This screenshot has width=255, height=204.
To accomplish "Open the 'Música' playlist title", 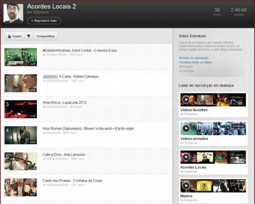I will [x=187, y=196].
